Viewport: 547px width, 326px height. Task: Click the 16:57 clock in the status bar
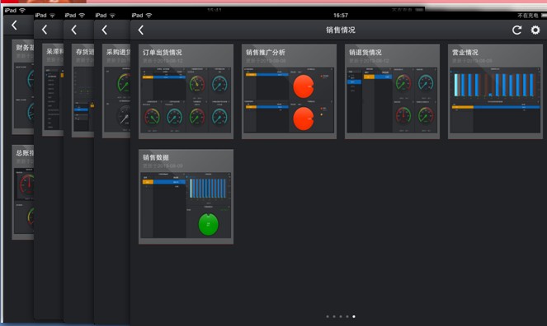(x=341, y=16)
